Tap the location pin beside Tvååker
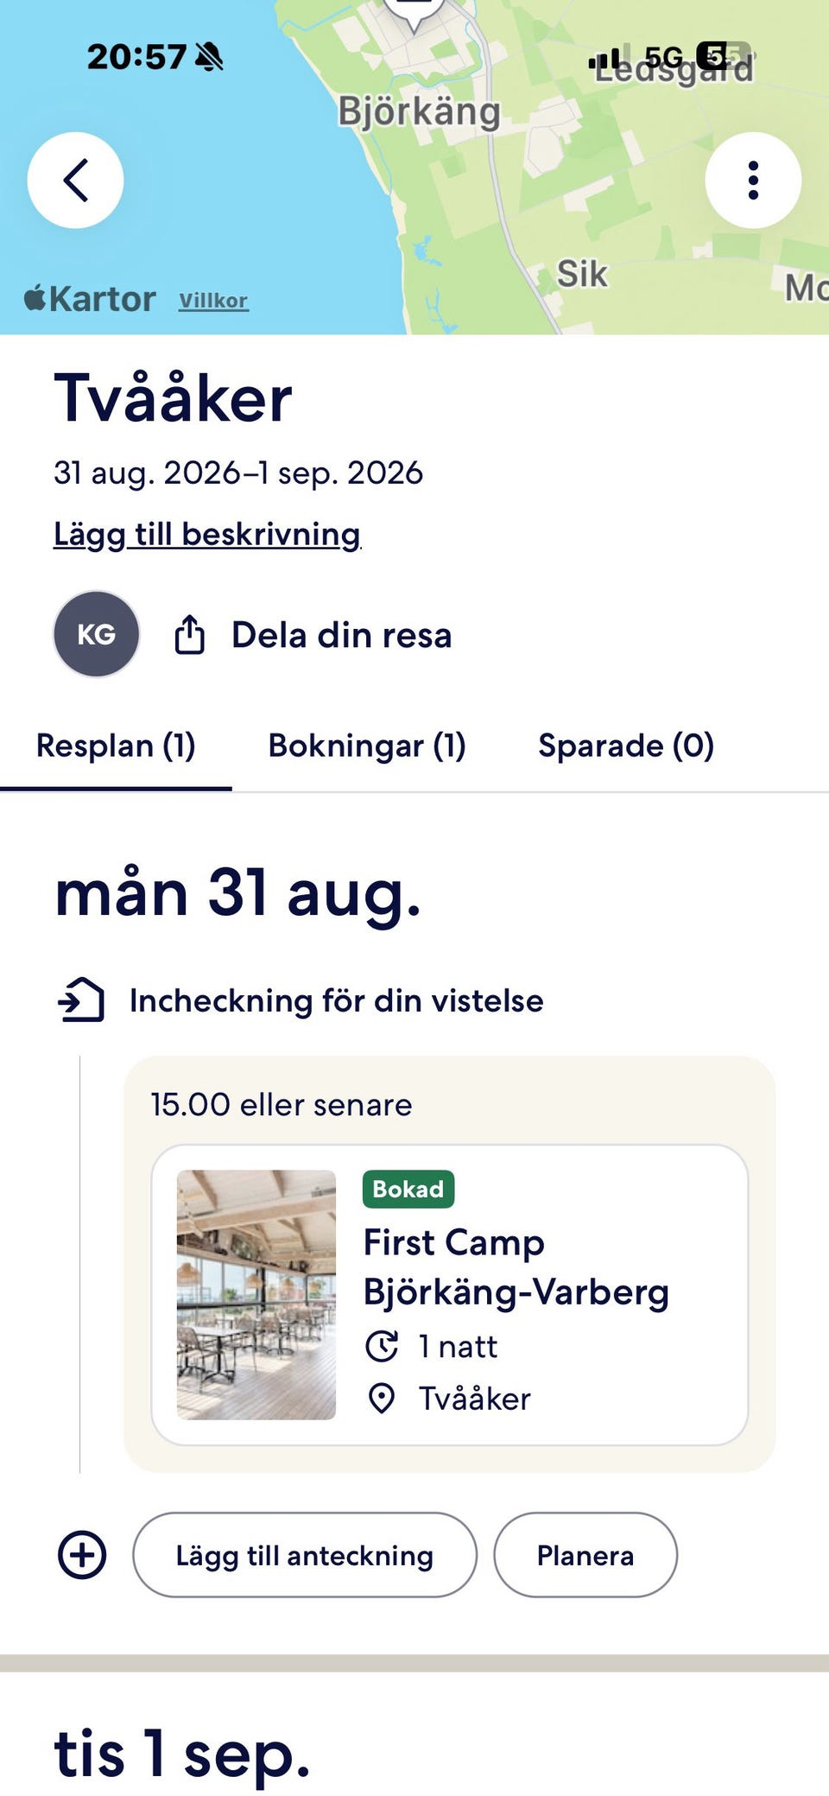This screenshot has height=1796, width=829. pos(382,1399)
